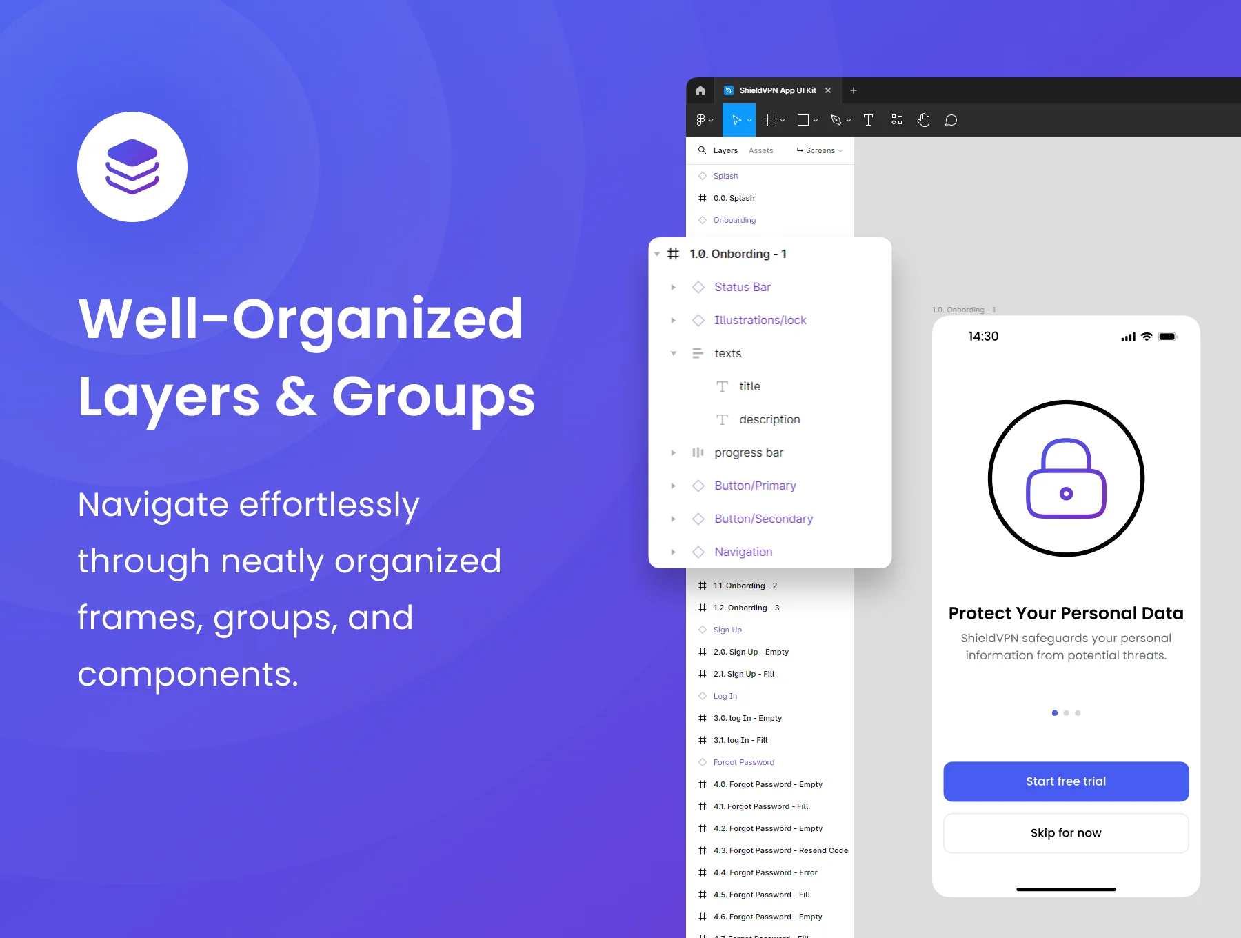
Task: Select the third onboarding progress dot
Action: point(1078,713)
